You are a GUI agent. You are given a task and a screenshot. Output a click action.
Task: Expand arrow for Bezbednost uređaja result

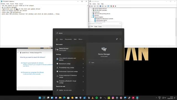83,64
